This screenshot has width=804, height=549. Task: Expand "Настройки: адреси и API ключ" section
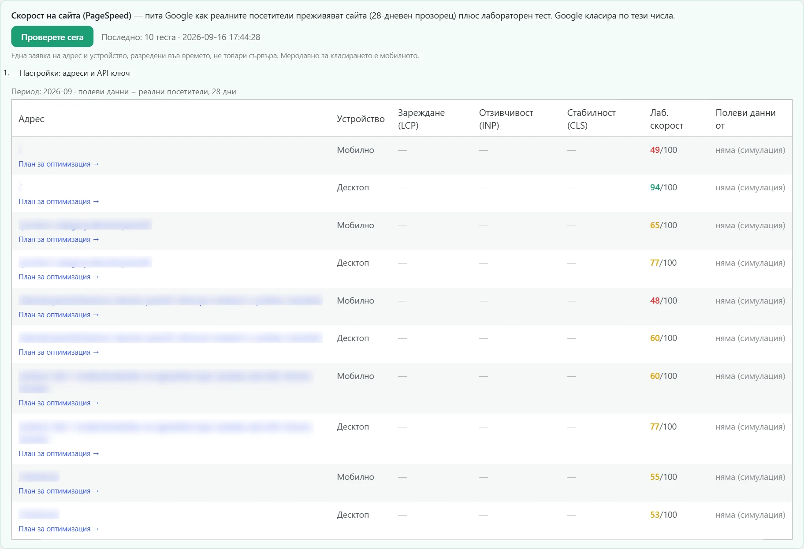74,73
